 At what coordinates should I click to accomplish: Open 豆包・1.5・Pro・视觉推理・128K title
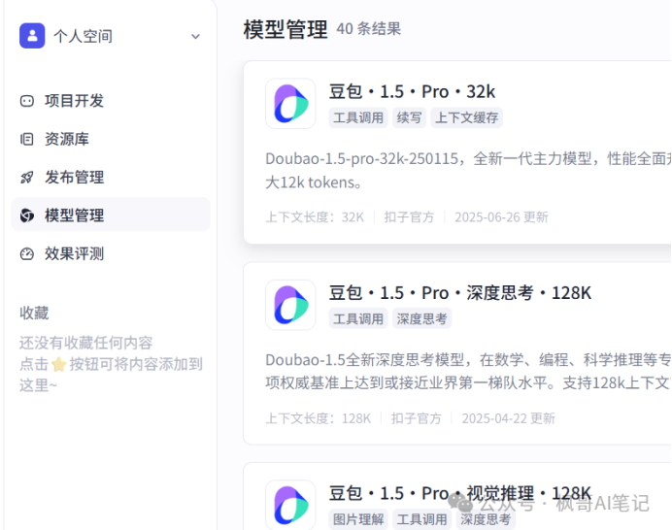click(460, 493)
